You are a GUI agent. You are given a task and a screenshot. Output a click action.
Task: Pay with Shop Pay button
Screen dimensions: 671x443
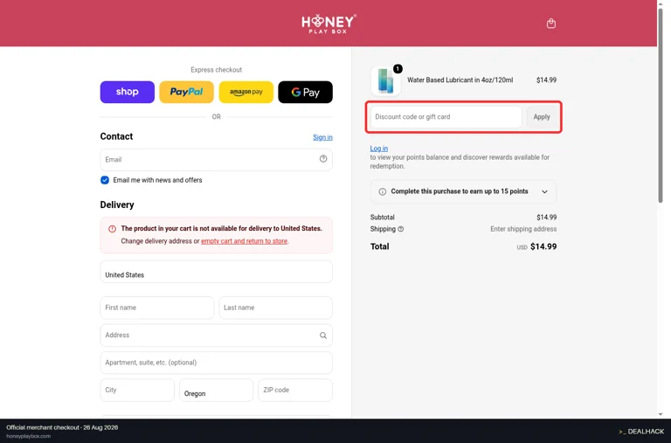click(127, 92)
